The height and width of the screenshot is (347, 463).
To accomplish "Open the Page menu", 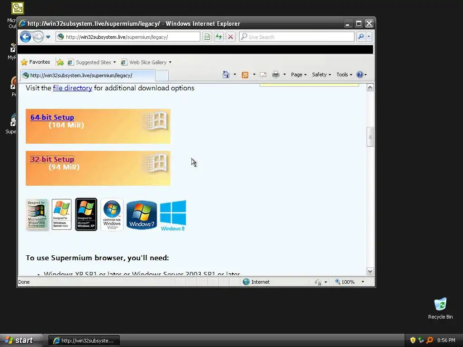I will pos(299,75).
